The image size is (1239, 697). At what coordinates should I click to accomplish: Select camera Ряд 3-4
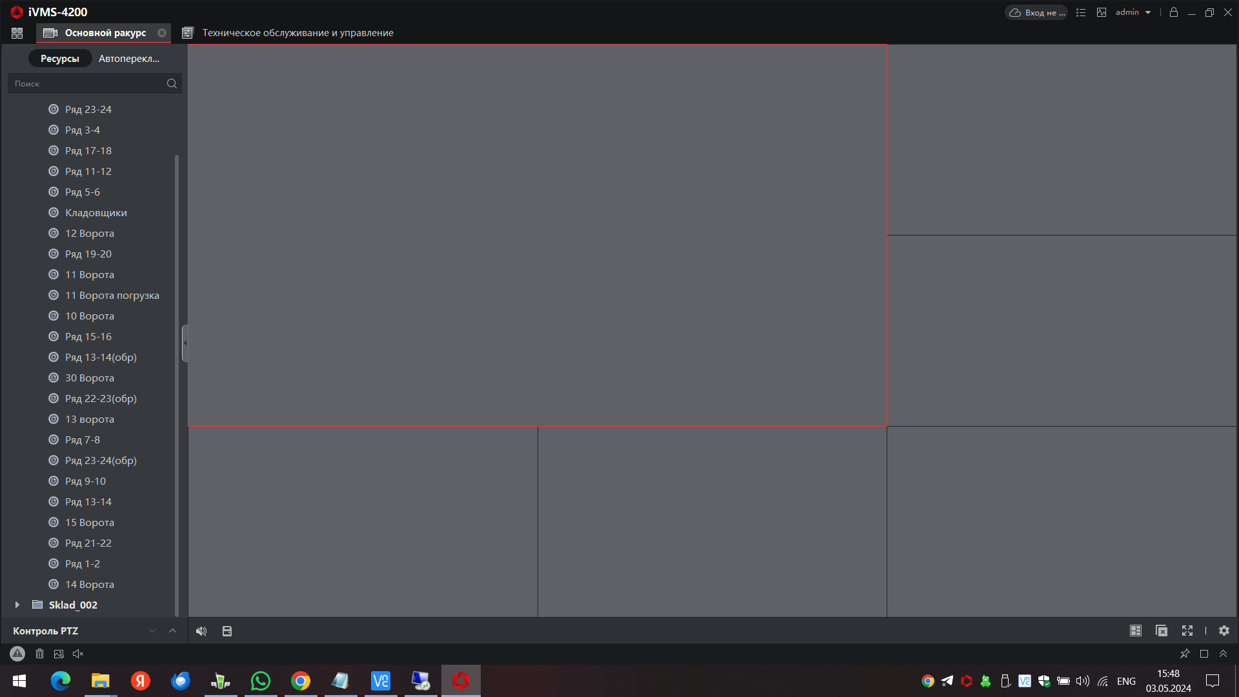[x=83, y=130]
